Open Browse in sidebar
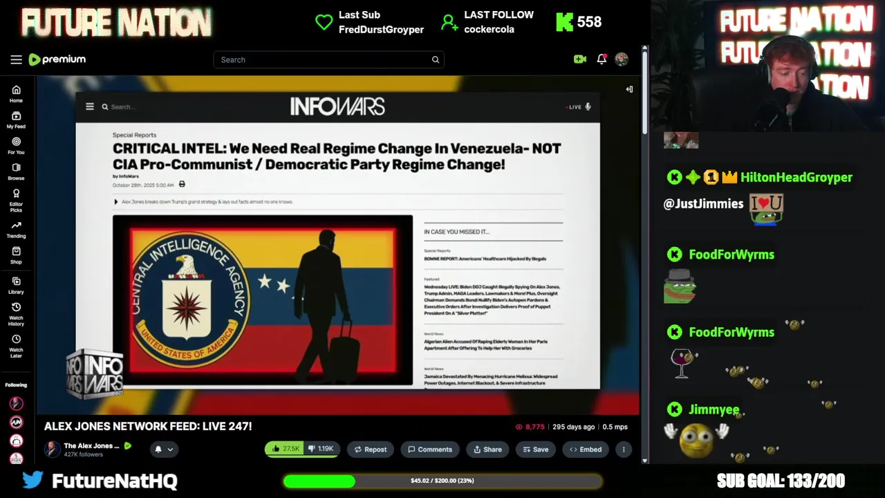The height and width of the screenshot is (498, 885). [x=16, y=172]
